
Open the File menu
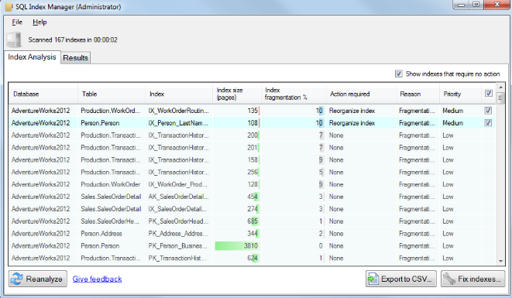click(17, 22)
